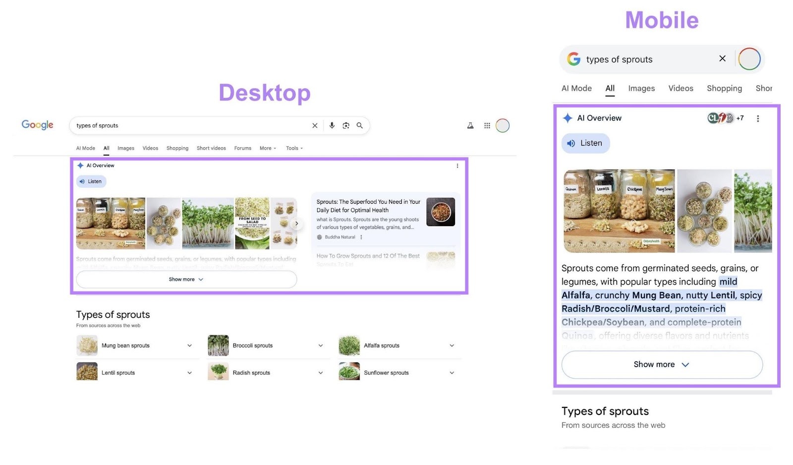Image resolution: width=793 pixels, height=465 pixels.
Task: Open mobile AI Overview three-dot menu
Action: (758, 118)
